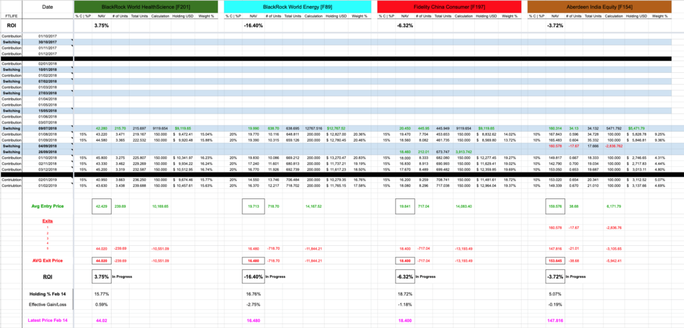Select the BlackRock World Energy [F89] header
This screenshot has height=328, width=684.
[296, 7]
